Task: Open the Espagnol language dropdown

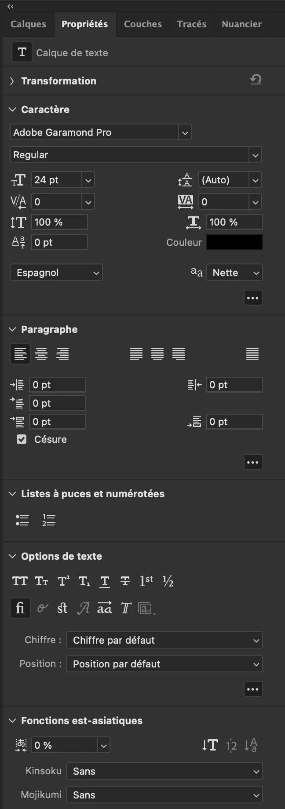Action: coord(56,273)
